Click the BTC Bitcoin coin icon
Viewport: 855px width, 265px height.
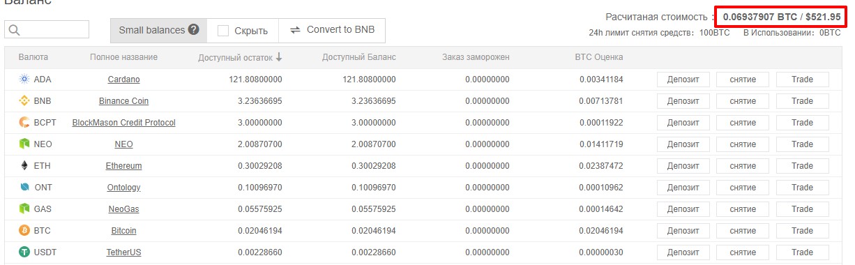24,231
